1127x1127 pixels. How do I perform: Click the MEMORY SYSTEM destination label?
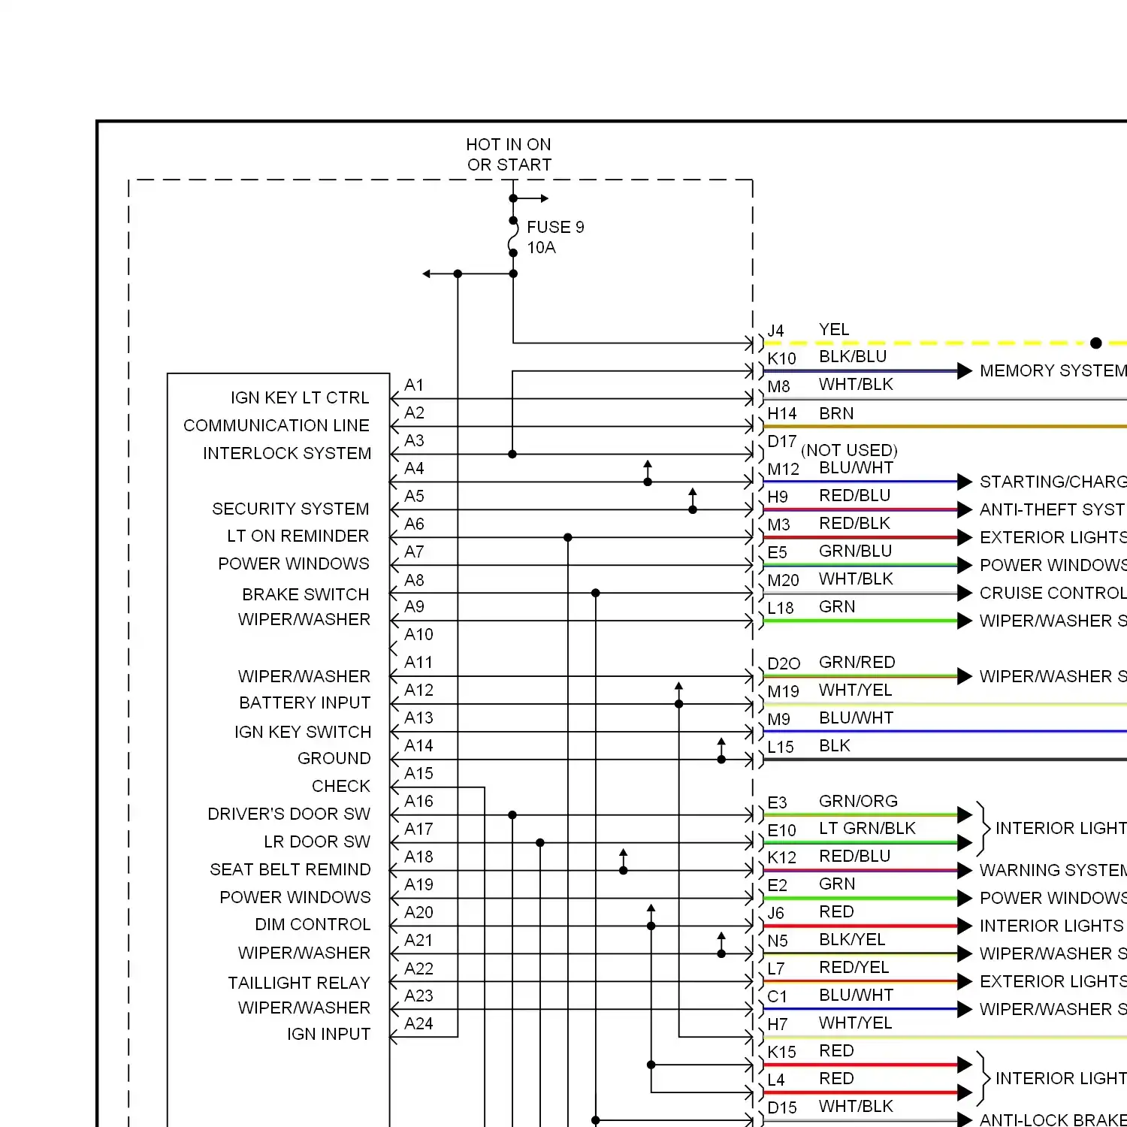(x=1053, y=370)
